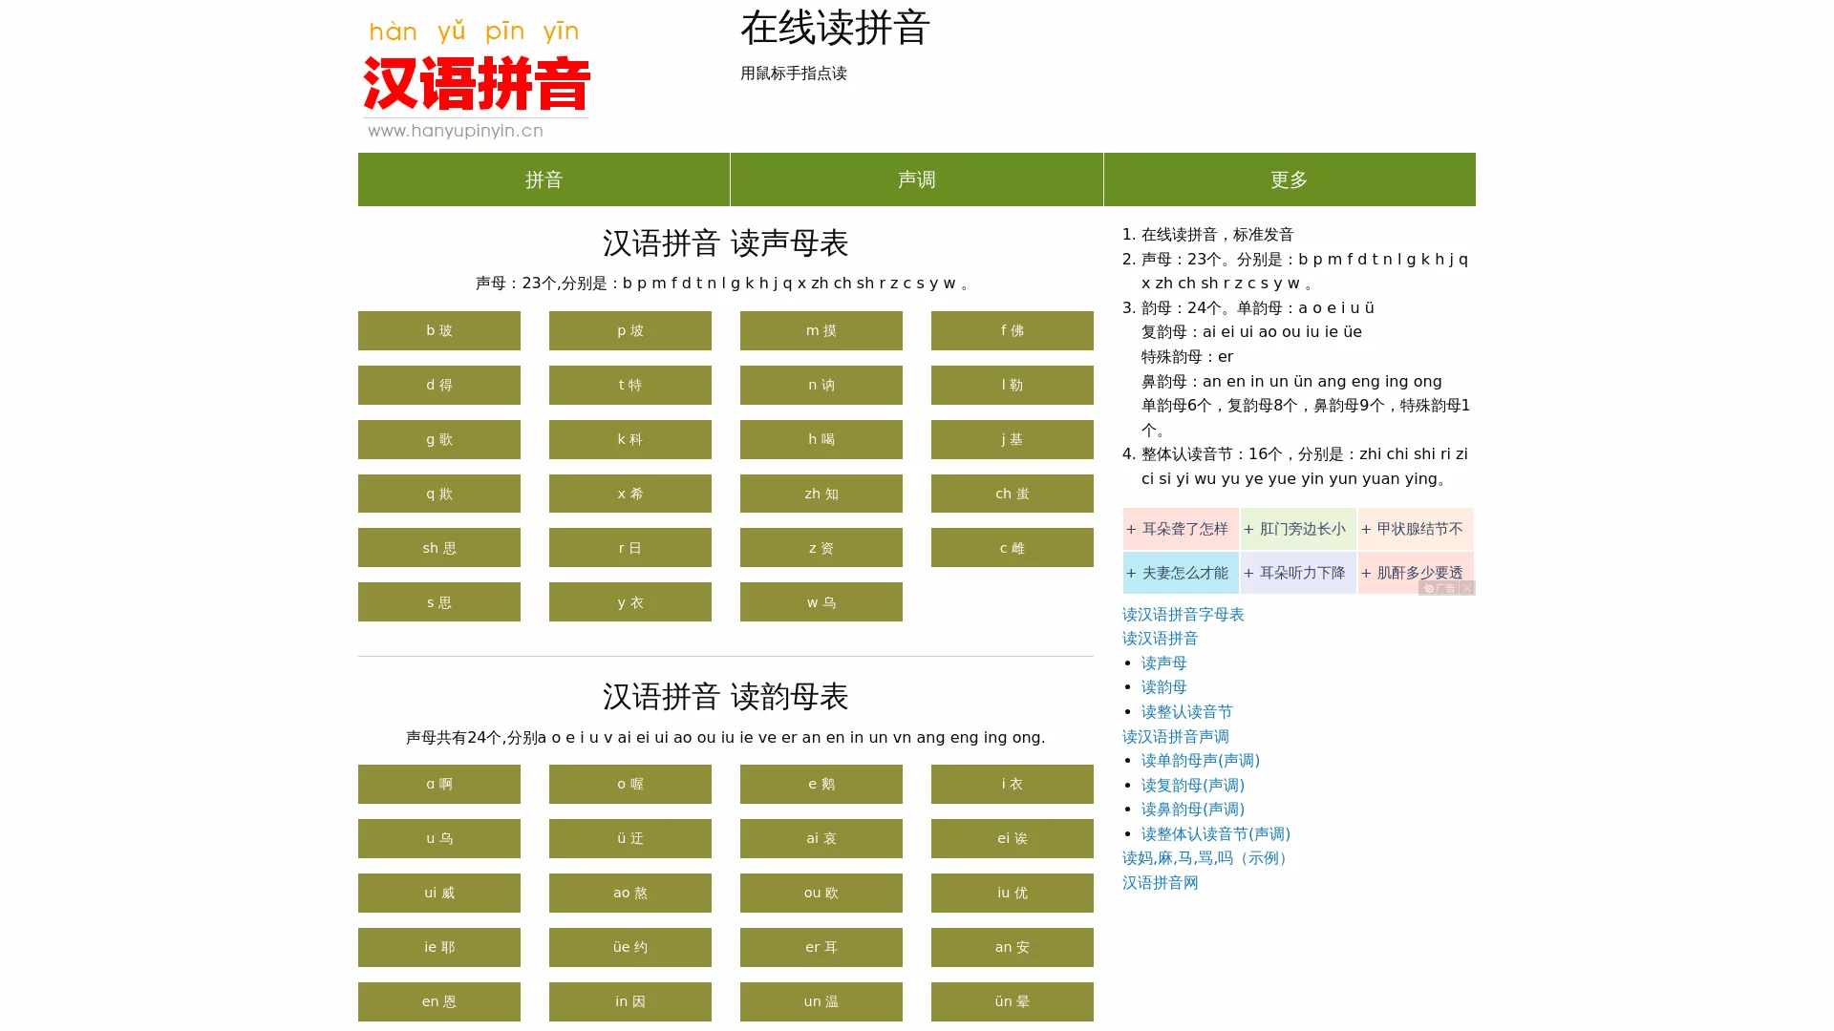Open the 读韵母 link
The height and width of the screenshot is (1031, 1834).
tap(1162, 687)
